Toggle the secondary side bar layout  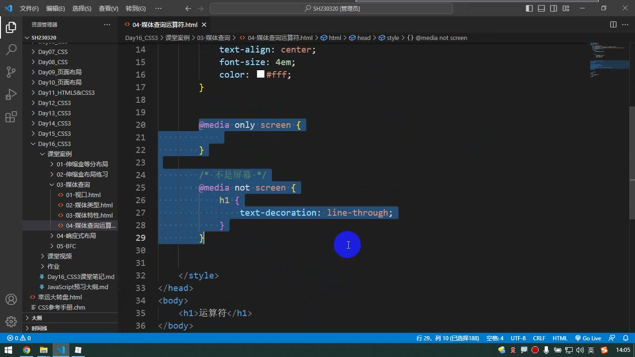click(554, 8)
